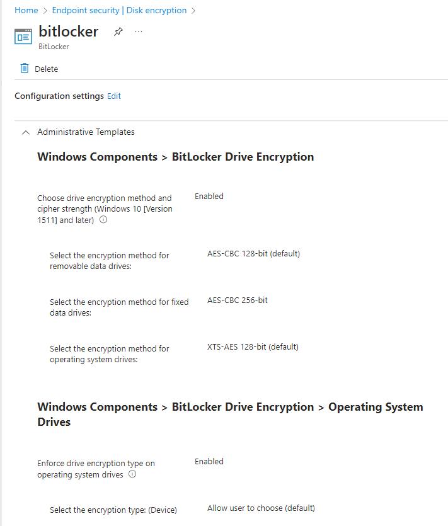The height and width of the screenshot is (526, 448).
Task: Click 'Select the encryption method for operating system drives' label
Action: click(x=110, y=354)
